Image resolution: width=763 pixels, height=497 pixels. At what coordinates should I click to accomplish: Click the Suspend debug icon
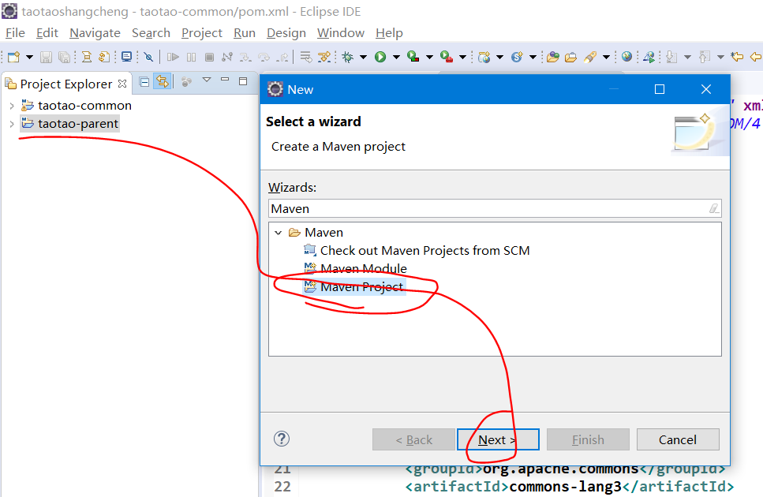point(191,57)
